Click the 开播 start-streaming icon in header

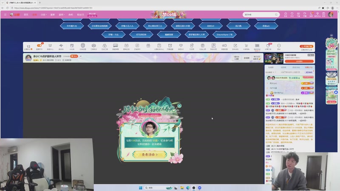coord(305,14)
